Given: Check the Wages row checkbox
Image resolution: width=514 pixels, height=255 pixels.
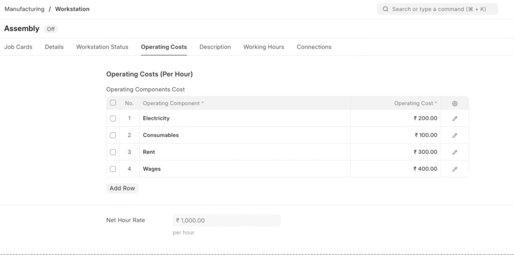Looking at the screenshot, I should point(113,169).
